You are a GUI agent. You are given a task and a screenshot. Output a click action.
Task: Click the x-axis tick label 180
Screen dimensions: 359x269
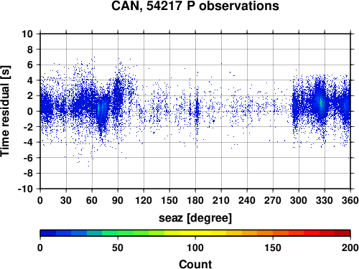point(195,200)
